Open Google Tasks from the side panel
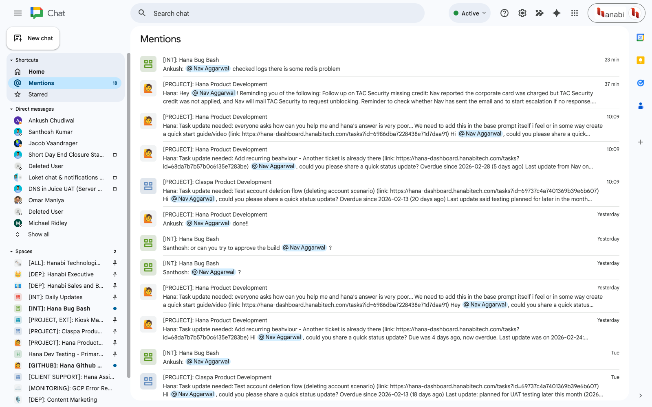This screenshot has width=652, height=407. click(x=640, y=83)
